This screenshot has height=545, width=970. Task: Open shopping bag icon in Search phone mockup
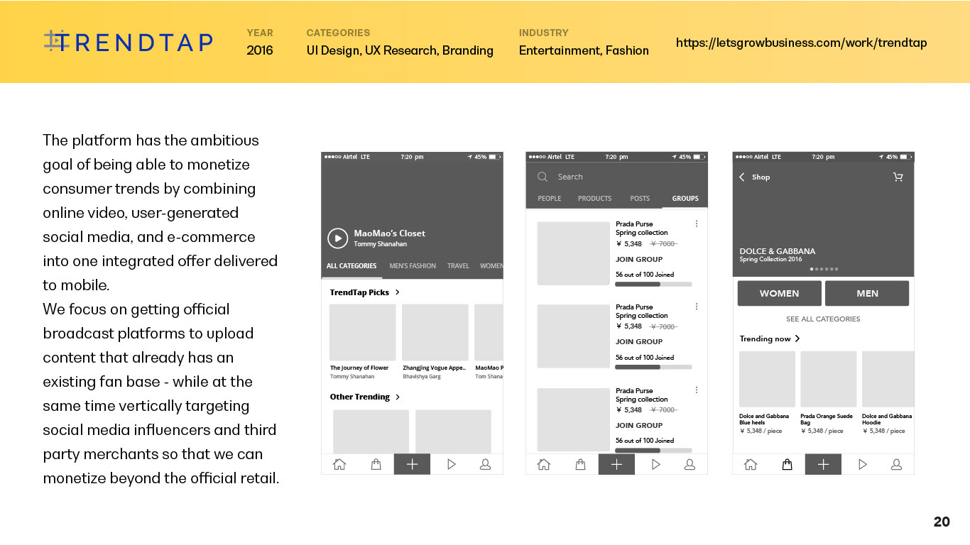click(x=580, y=464)
